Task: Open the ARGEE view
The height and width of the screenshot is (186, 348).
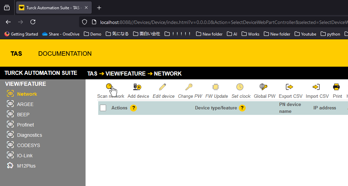Action: 25,104
